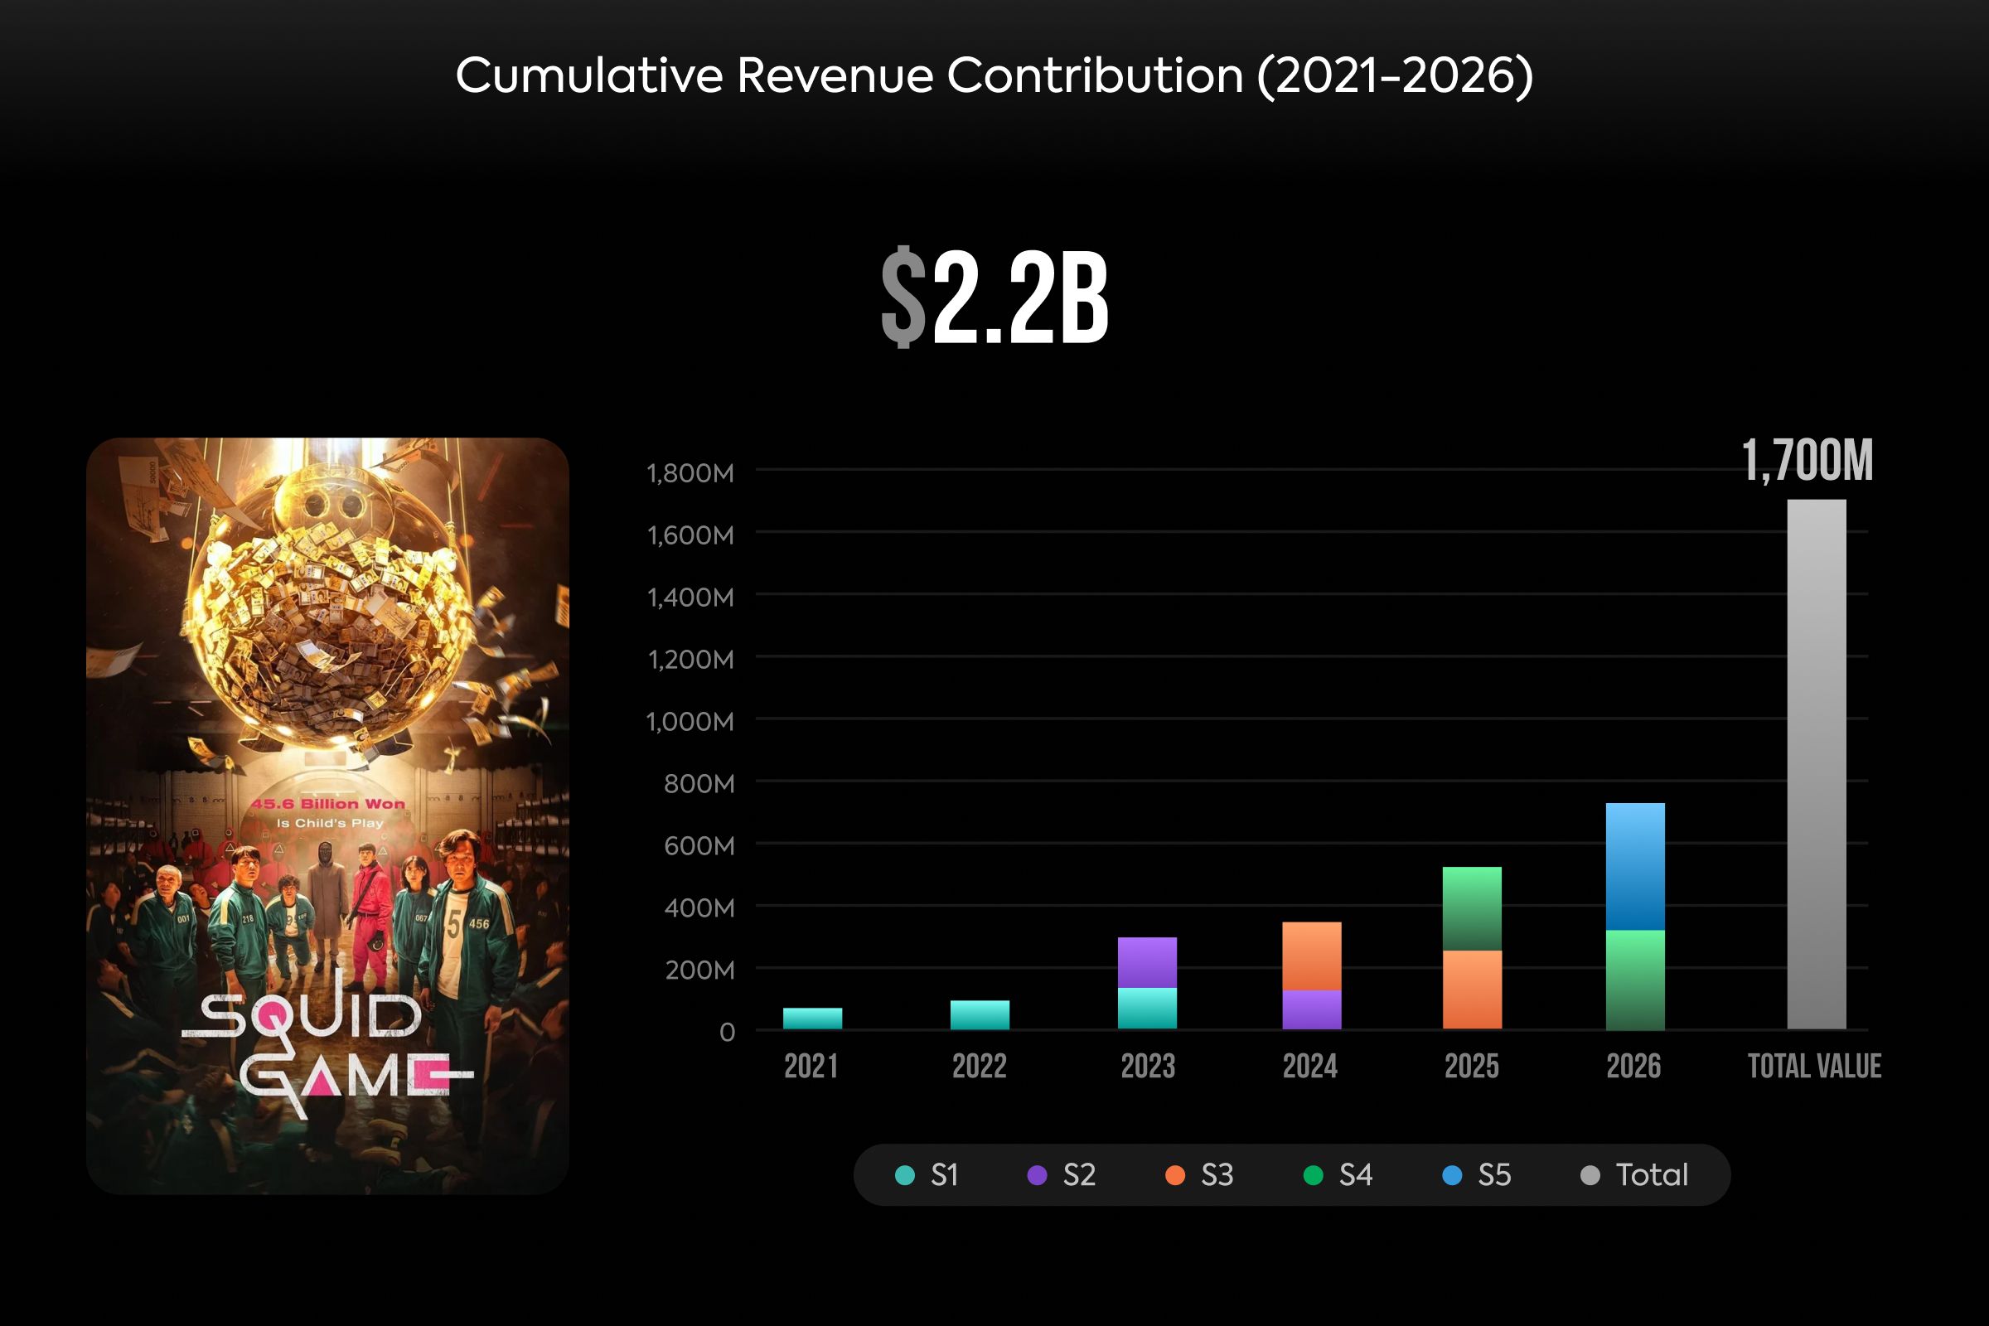Click the S3 orange legend dot

[1174, 1175]
